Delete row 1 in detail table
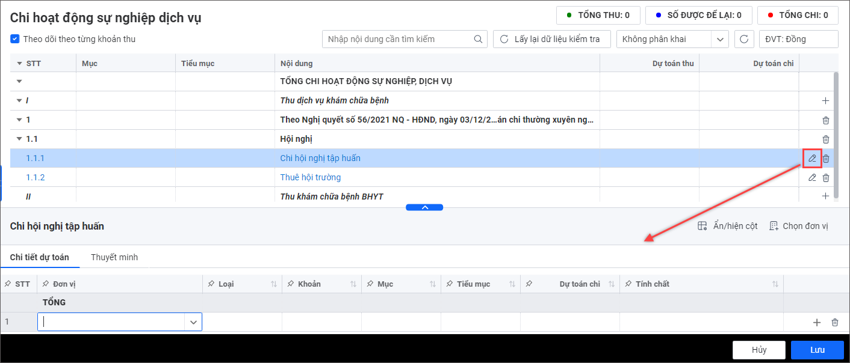Screen dimensions: 850x363 [834, 322]
